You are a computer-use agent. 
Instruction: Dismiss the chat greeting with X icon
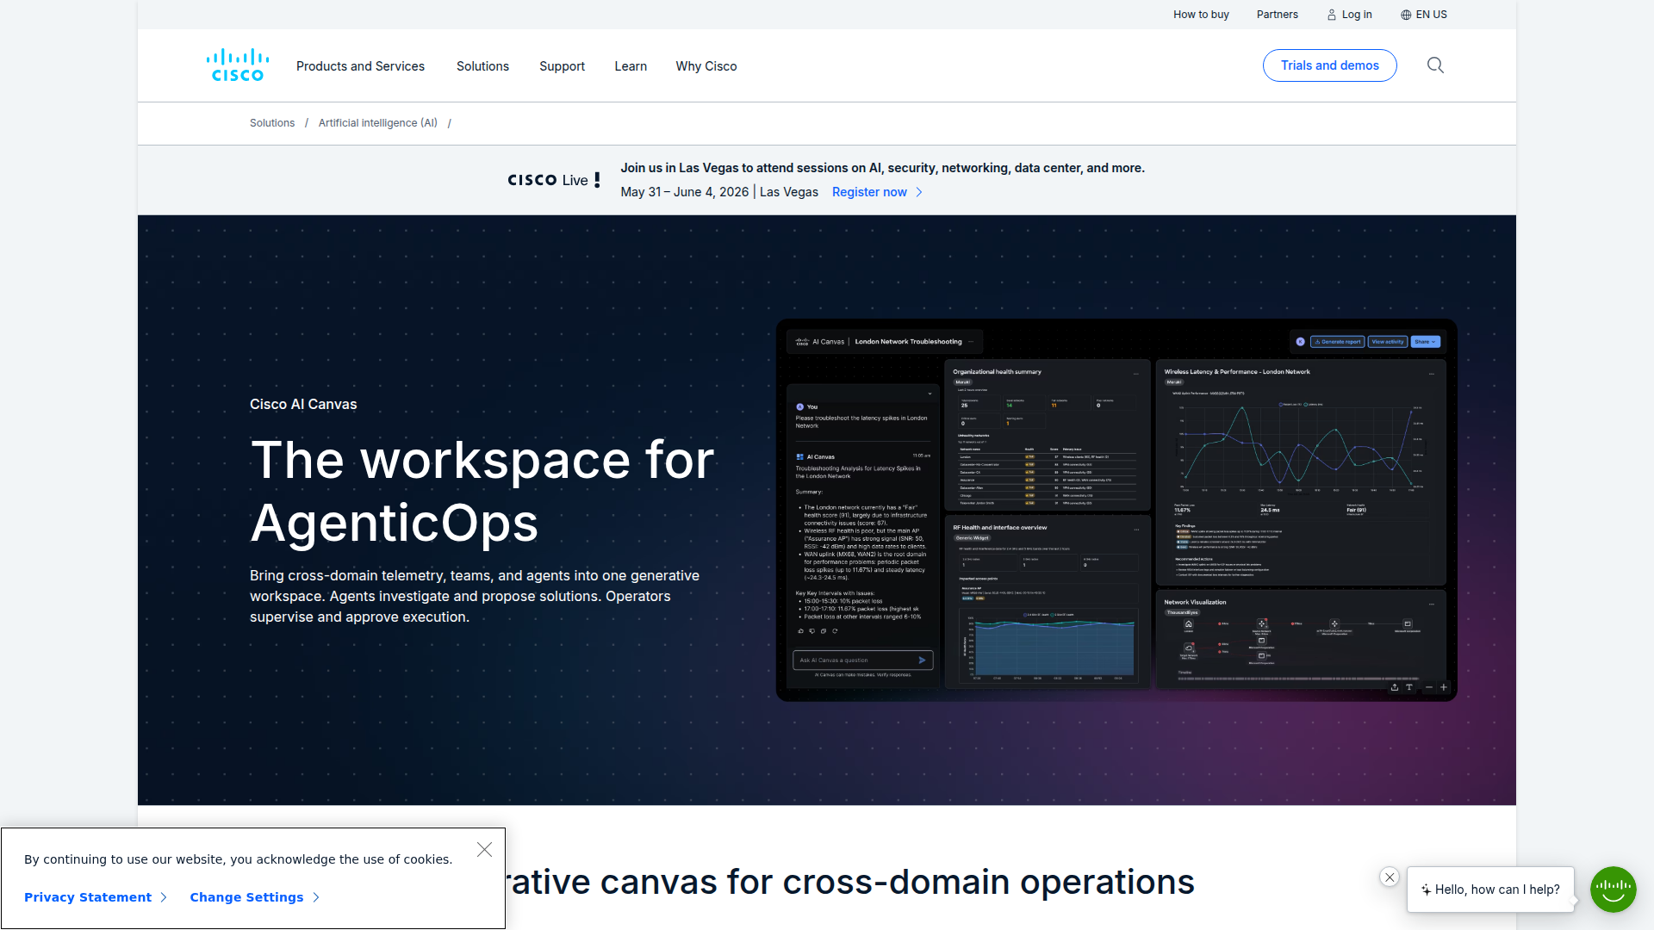click(x=1390, y=877)
